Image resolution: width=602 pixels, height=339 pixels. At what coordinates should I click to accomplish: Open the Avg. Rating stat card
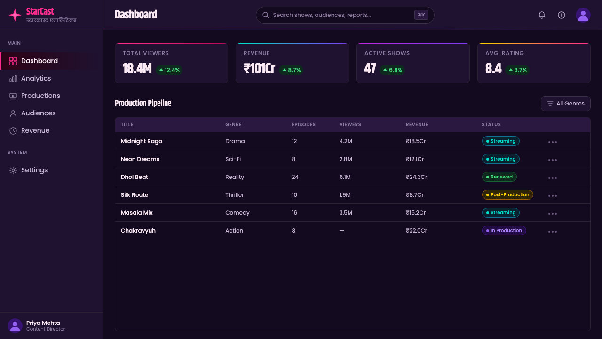[534, 63]
